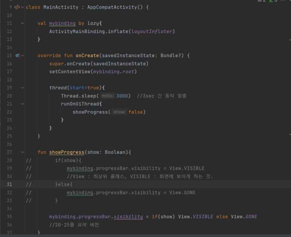Click the onCreate function name on line 15
Viewport: 291px width, 237px height.
(87, 55)
